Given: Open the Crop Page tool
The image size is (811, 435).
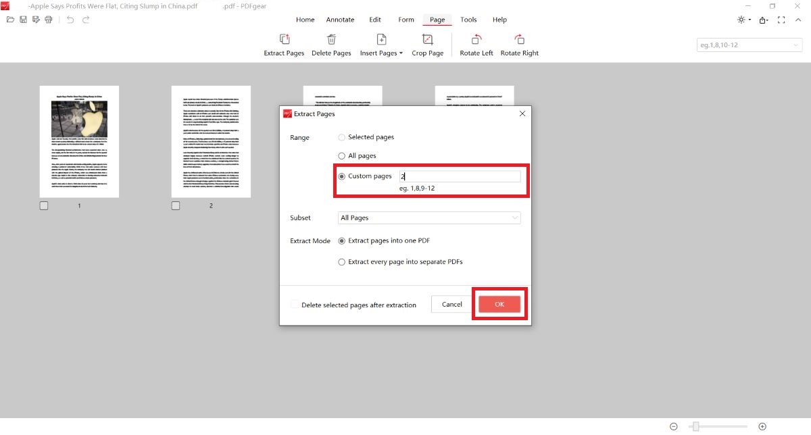Looking at the screenshot, I should [x=427, y=45].
